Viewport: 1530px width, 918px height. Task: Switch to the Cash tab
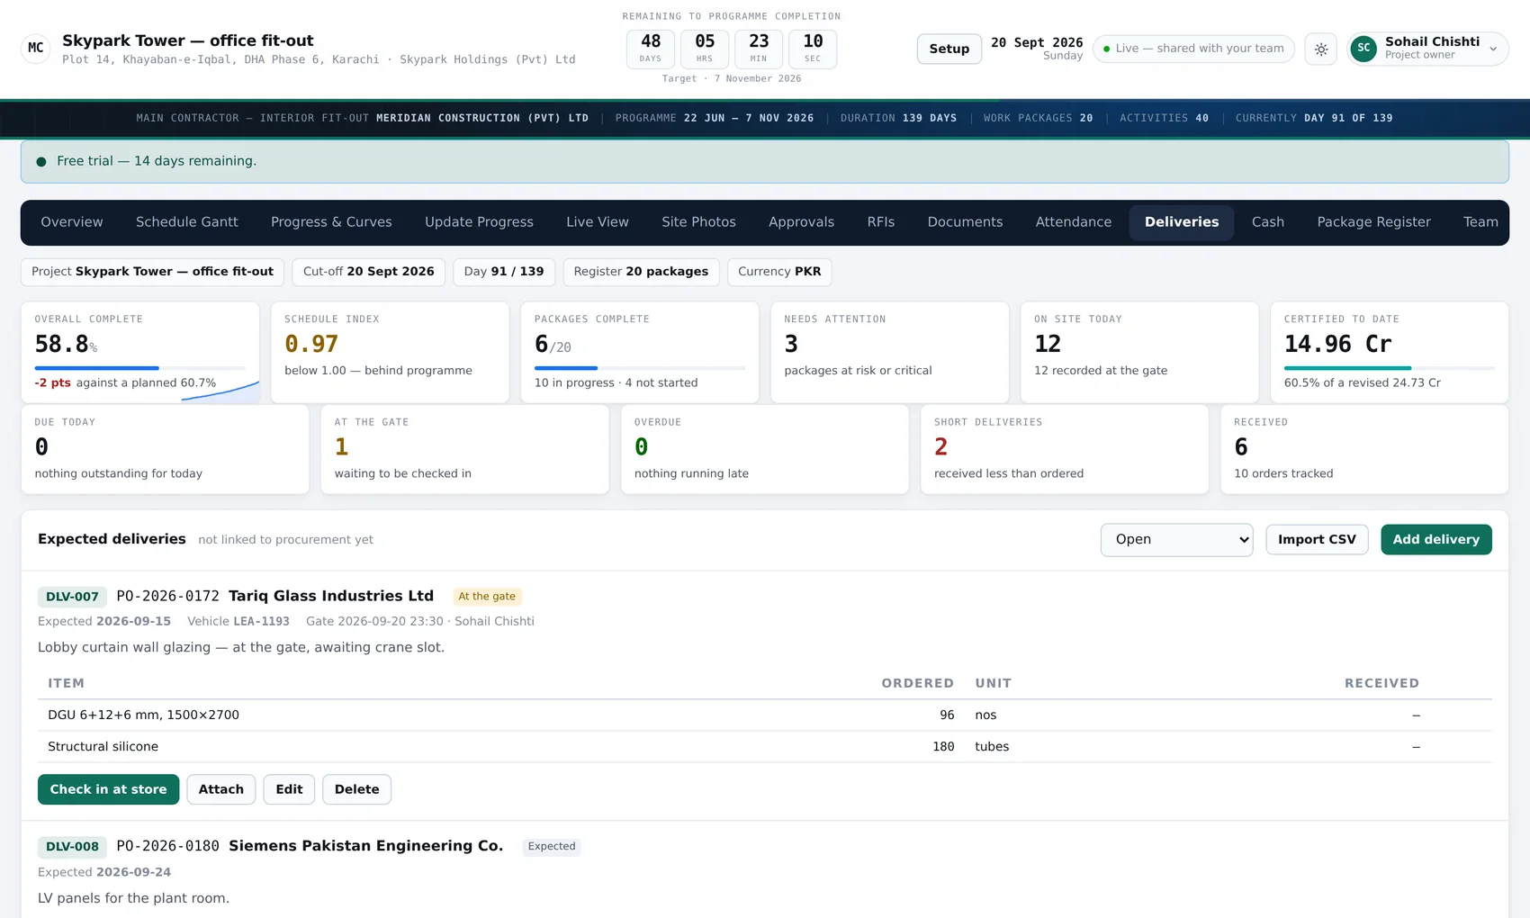click(x=1268, y=222)
